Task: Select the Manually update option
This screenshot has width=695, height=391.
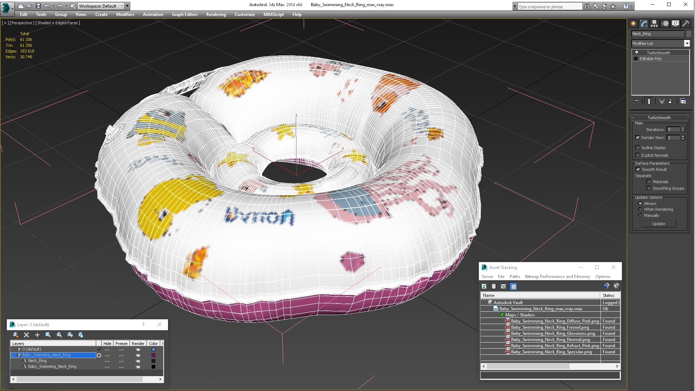Action: click(x=640, y=215)
